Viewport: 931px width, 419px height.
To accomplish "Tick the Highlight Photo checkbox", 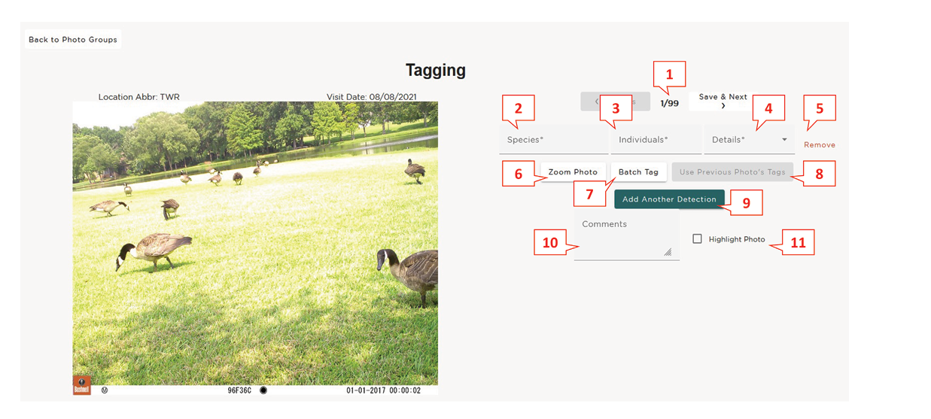I will tap(697, 238).
